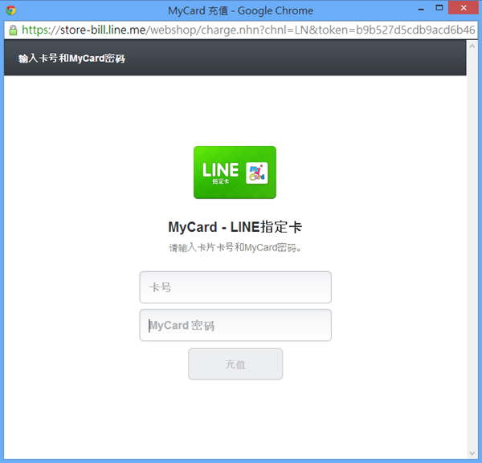Click the header text 输入卡号和MyCard密码
The width and height of the screenshot is (482, 463).
coord(71,59)
